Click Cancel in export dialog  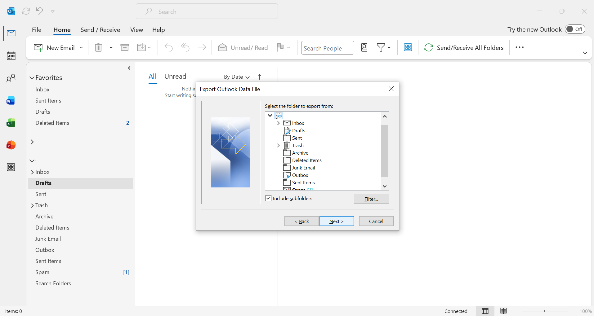click(x=376, y=221)
